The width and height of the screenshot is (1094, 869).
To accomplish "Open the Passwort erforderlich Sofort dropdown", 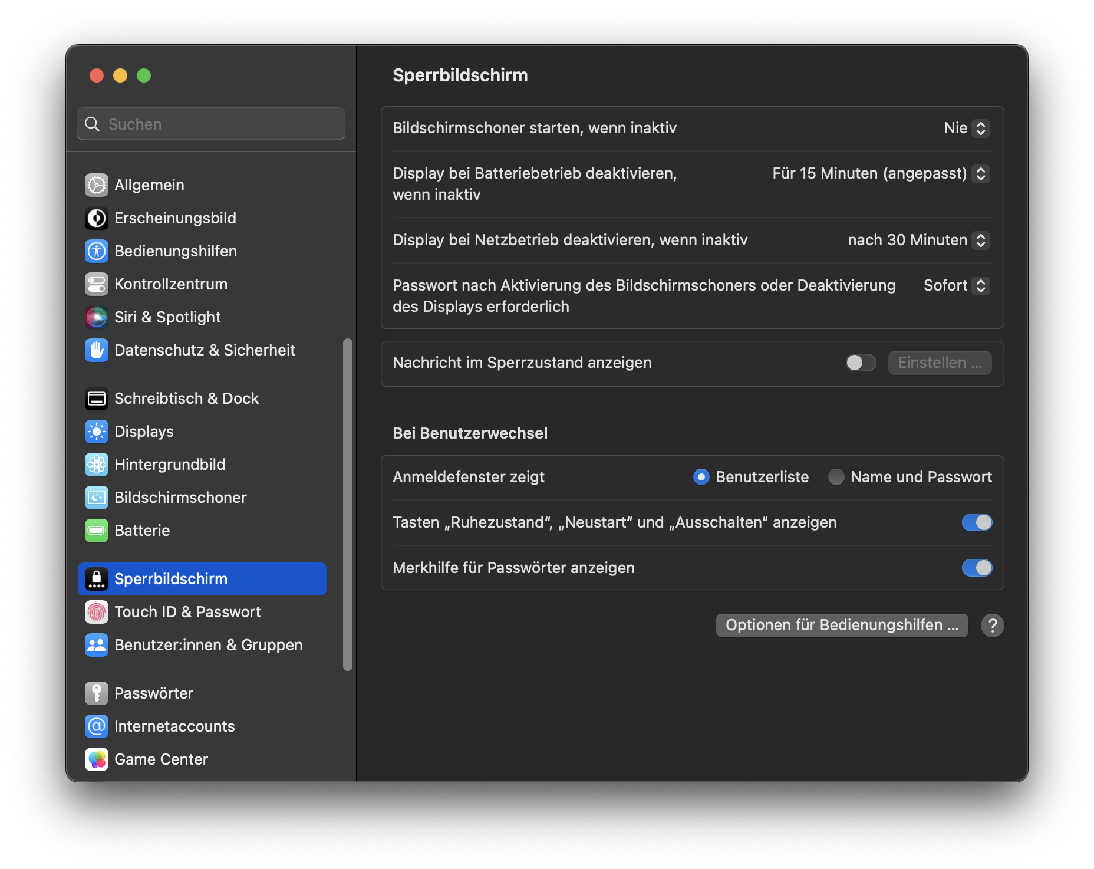I will click(x=956, y=285).
